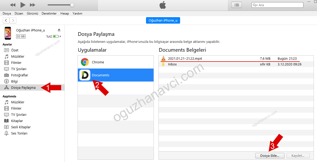Click the info icon beside Bilgi
This screenshot has width=317, height=162.
click(7, 81)
